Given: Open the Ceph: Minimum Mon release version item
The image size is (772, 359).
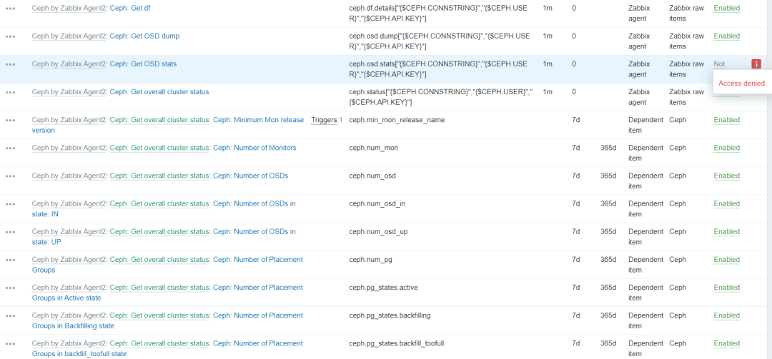Looking at the screenshot, I should pos(168,125).
